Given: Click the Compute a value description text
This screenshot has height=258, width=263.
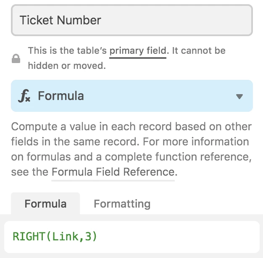Looking at the screenshot, I should click(131, 149).
